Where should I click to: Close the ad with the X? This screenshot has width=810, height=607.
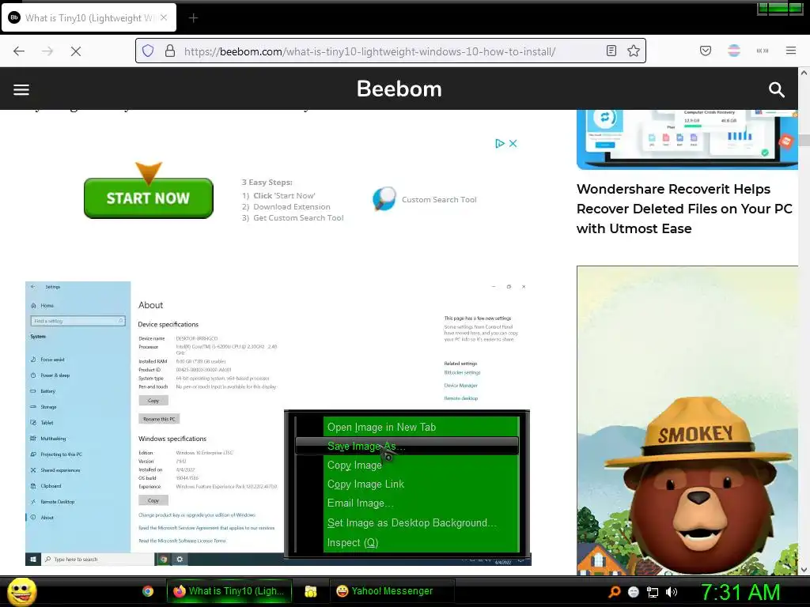513,144
